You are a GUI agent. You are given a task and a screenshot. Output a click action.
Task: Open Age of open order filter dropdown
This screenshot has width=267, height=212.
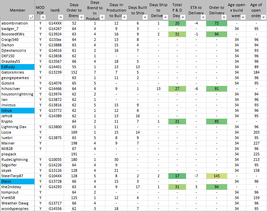click(263, 17)
